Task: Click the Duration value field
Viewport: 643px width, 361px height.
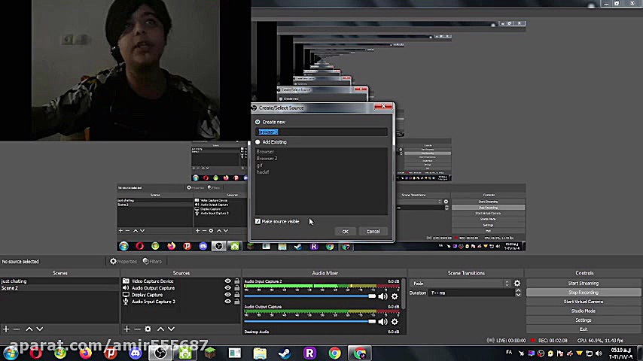Action: (x=471, y=293)
